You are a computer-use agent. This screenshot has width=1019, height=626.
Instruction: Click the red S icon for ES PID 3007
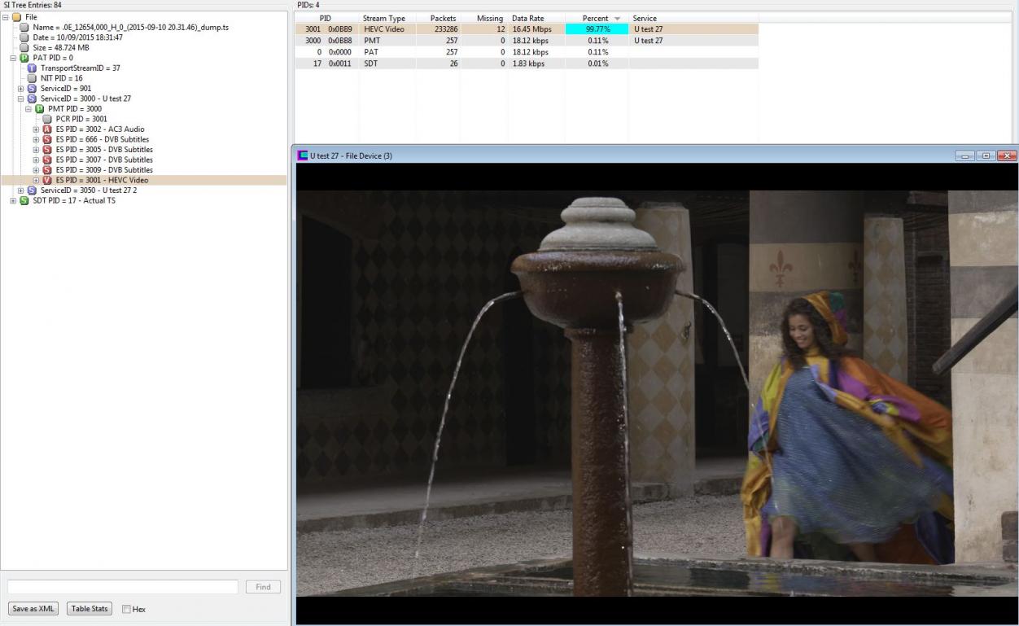(x=47, y=160)
